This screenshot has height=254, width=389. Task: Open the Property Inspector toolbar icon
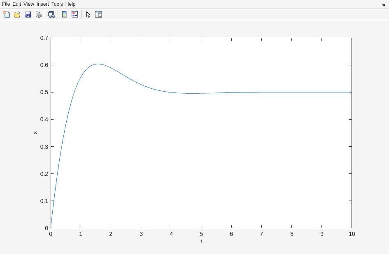pyautogui.click(x=98, y=14)
